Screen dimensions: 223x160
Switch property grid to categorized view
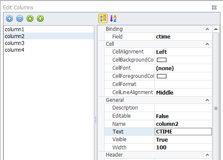click(x=103, y=18)
